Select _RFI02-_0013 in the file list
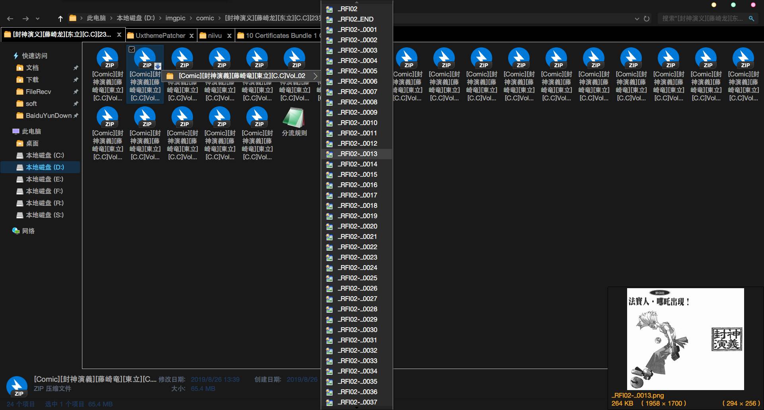 (357, 154)
